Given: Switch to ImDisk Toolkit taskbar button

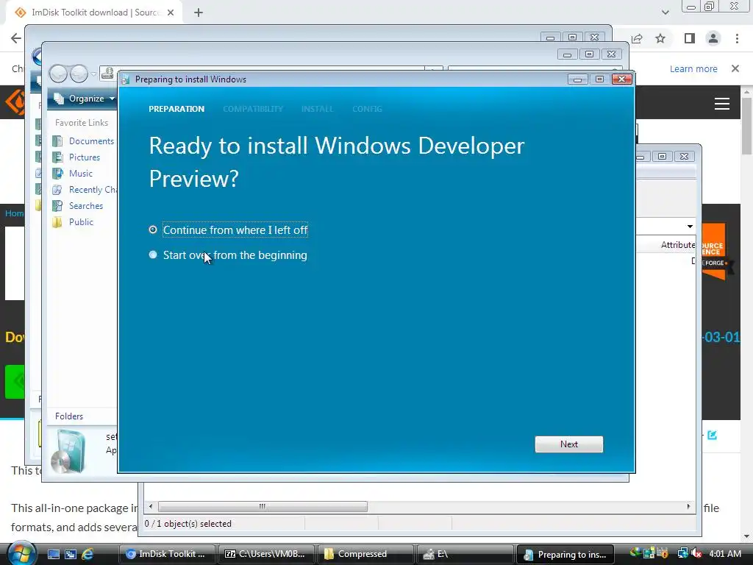Looking at the screenshot, I should [167, 554].
